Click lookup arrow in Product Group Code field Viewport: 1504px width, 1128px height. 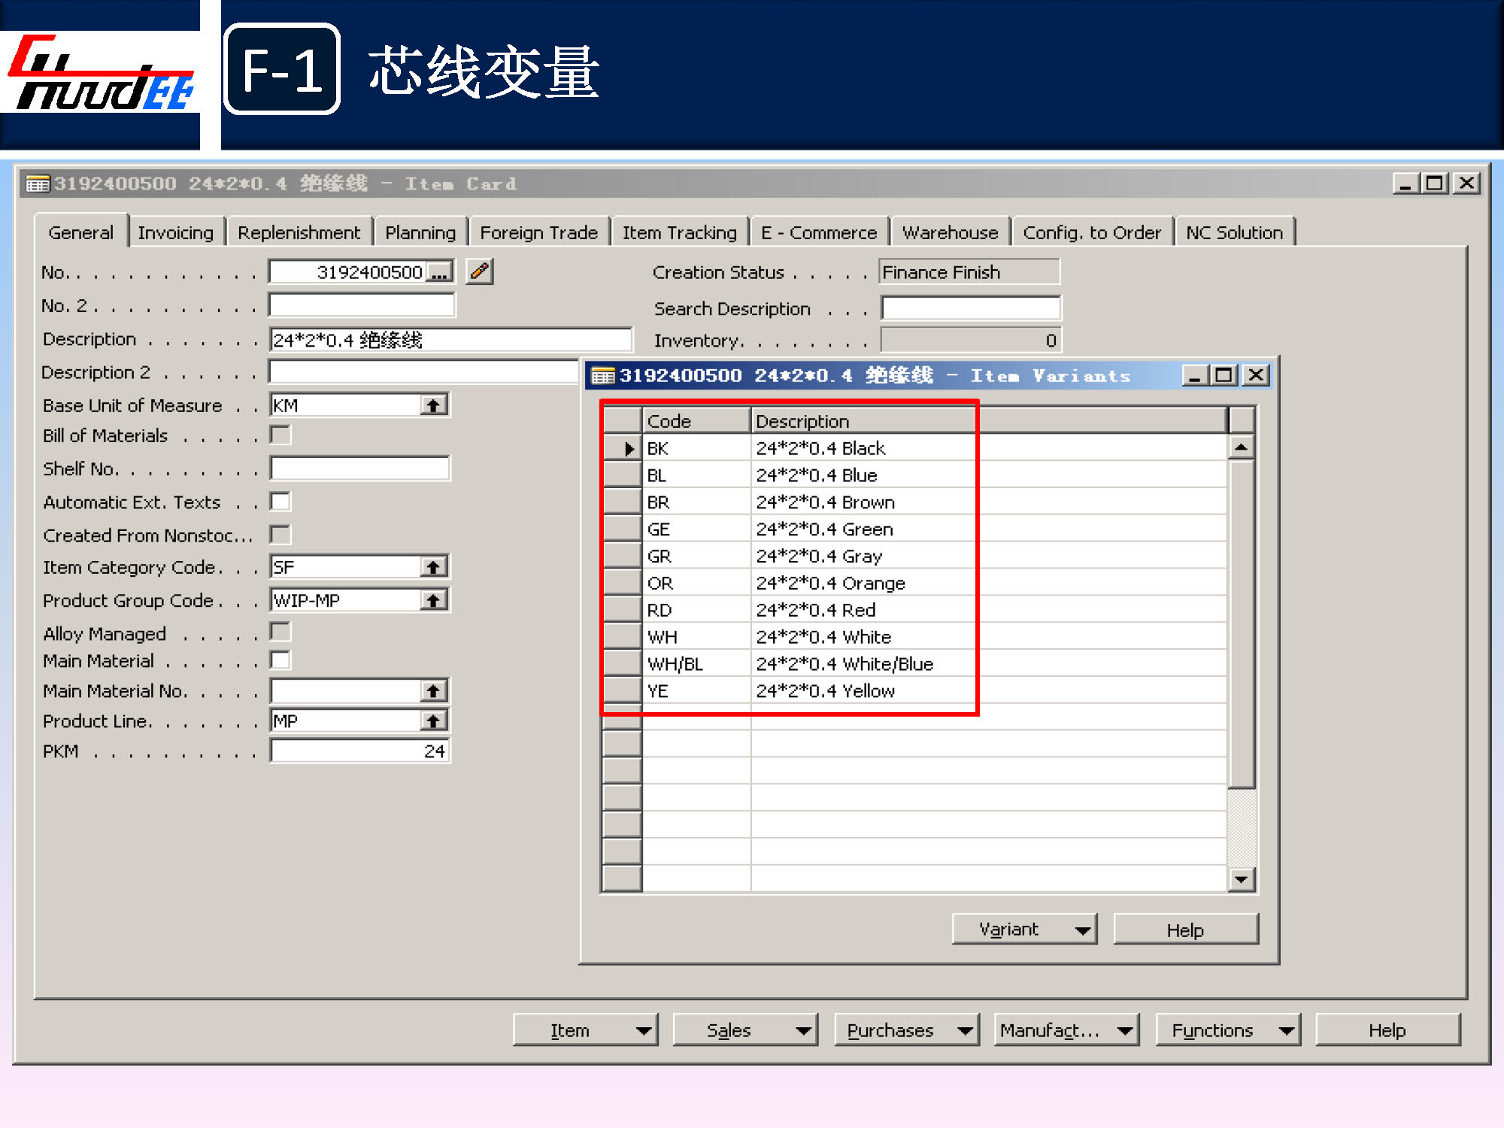(x=433, y=600)
